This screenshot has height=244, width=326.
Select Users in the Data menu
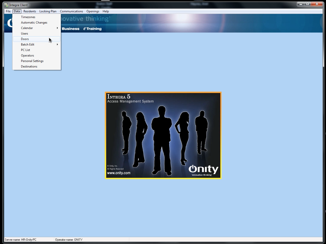pos(24,33)
